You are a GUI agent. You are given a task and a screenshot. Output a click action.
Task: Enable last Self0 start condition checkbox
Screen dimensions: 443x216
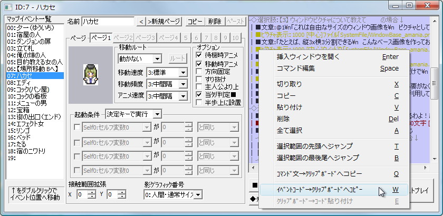pyautogui.click(x=77, y=170)
